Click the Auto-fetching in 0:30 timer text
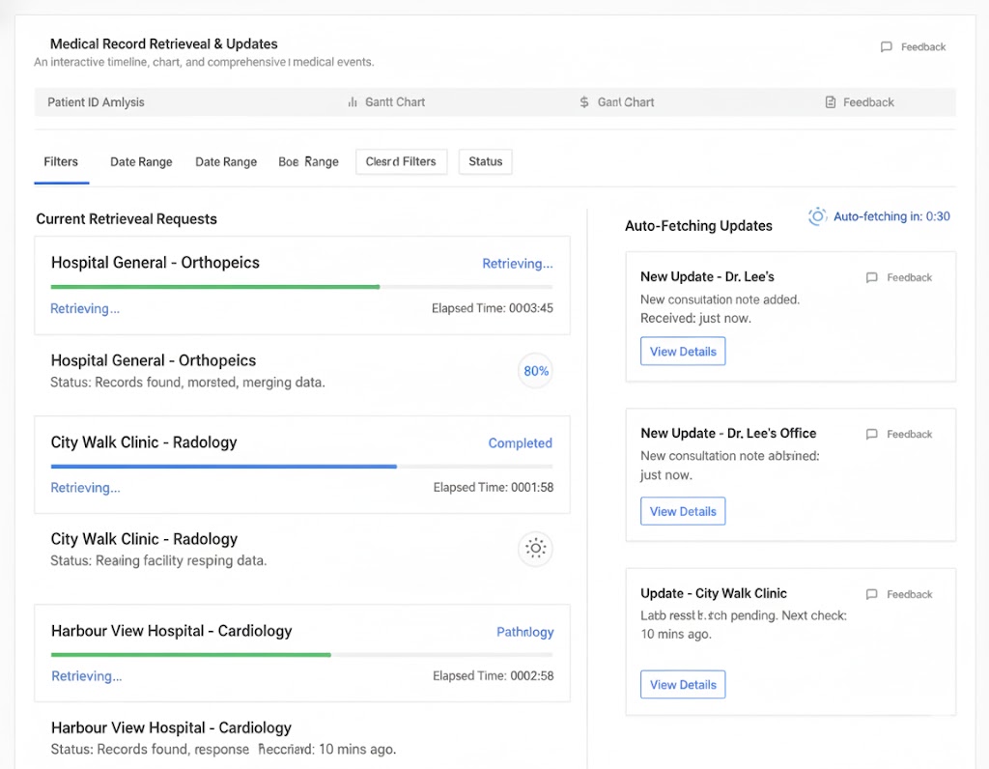The image size is (989, 769). point(891,216)
